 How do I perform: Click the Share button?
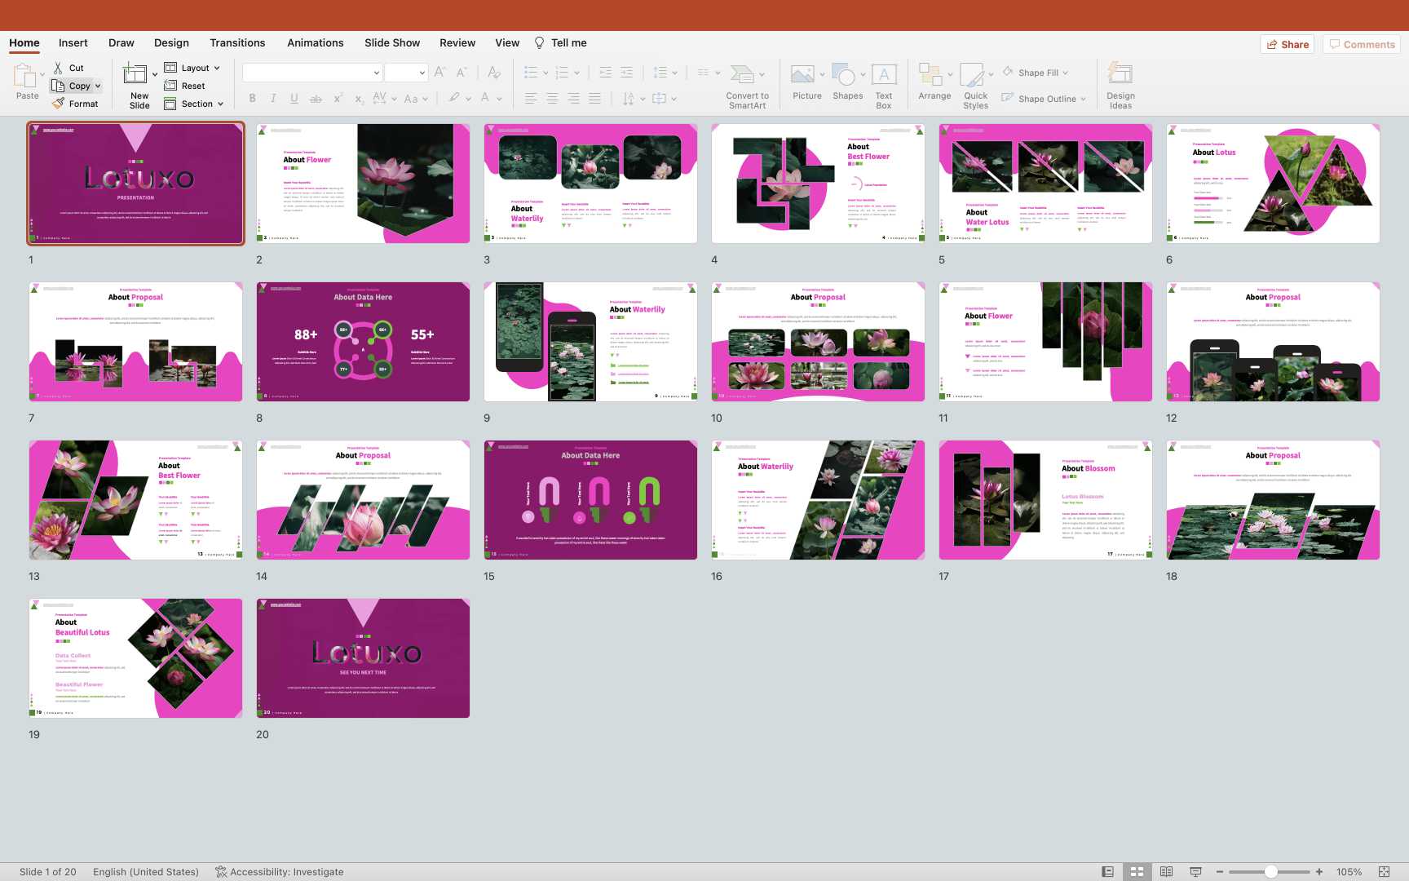1288,44
